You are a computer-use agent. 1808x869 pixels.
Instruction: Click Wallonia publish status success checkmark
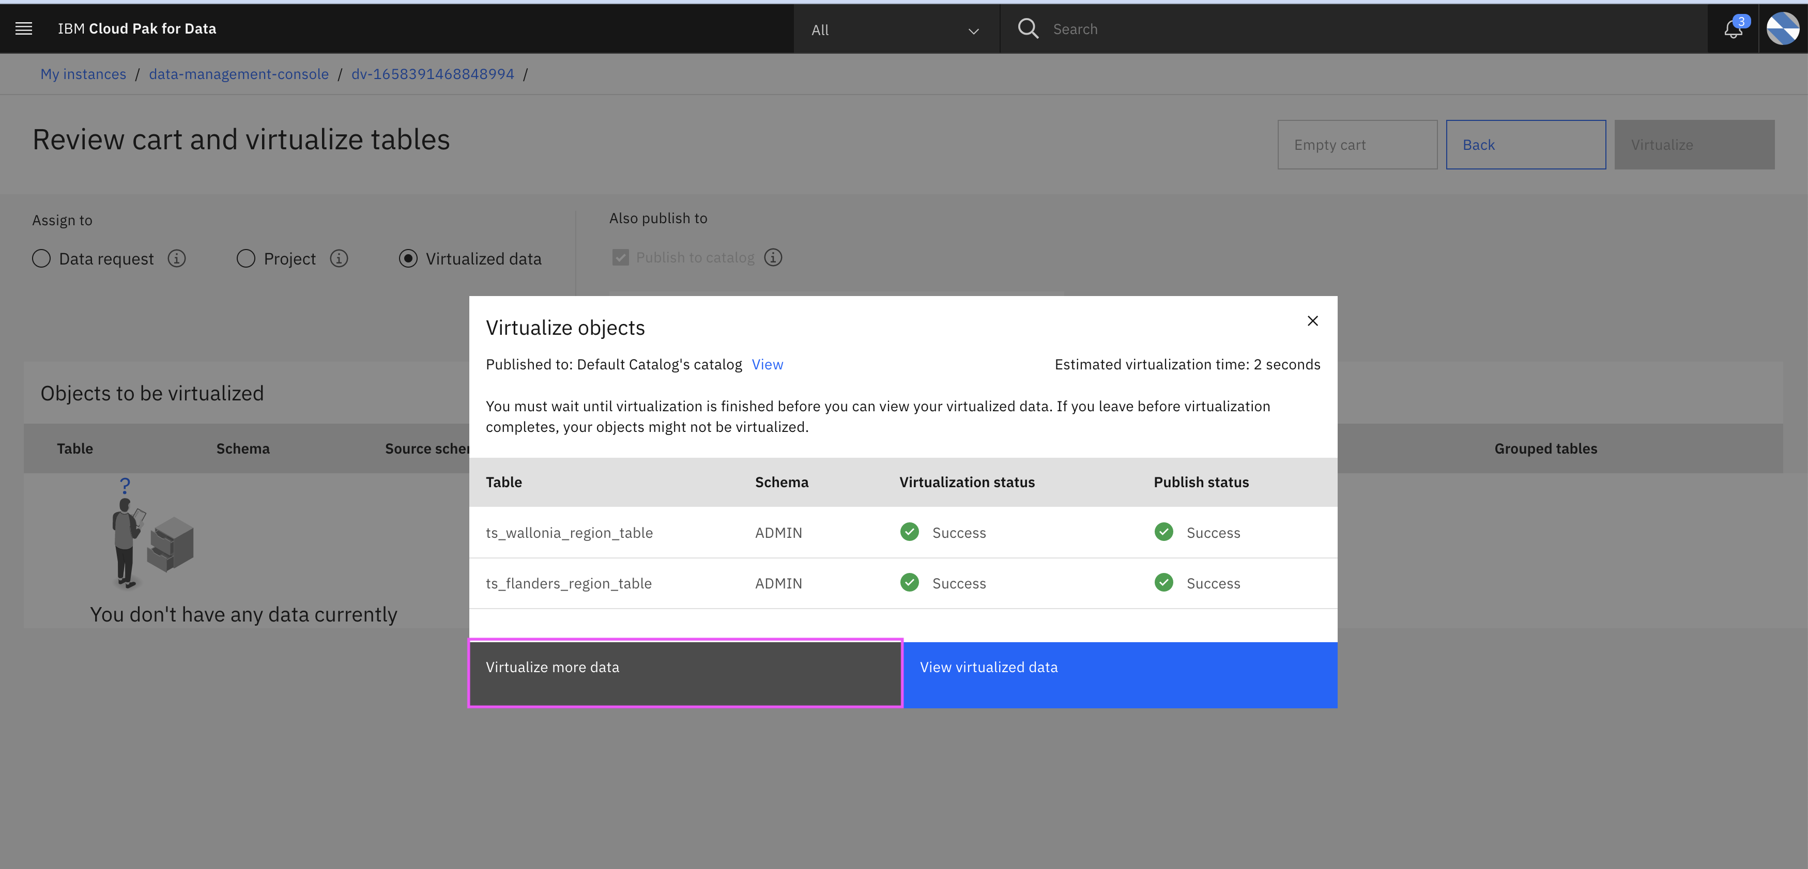tap(1163, 532)
